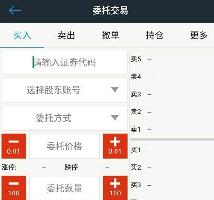214x200 pixels.
Task: Select the 买入 tab
Action: coord(22,35)
